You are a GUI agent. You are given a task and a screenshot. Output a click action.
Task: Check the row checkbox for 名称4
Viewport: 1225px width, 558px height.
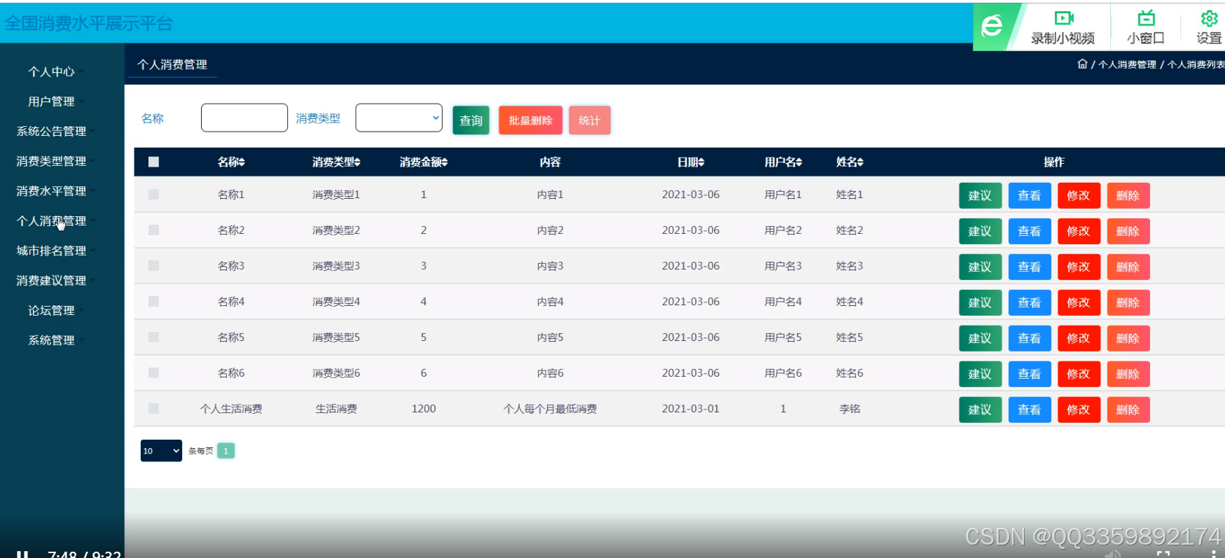click(x=154, y=301)
